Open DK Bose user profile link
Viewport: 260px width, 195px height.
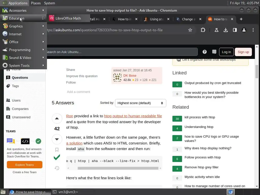[x=130, y=75]
